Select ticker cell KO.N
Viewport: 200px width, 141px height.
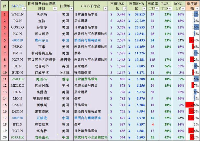(x=17, y=34)
